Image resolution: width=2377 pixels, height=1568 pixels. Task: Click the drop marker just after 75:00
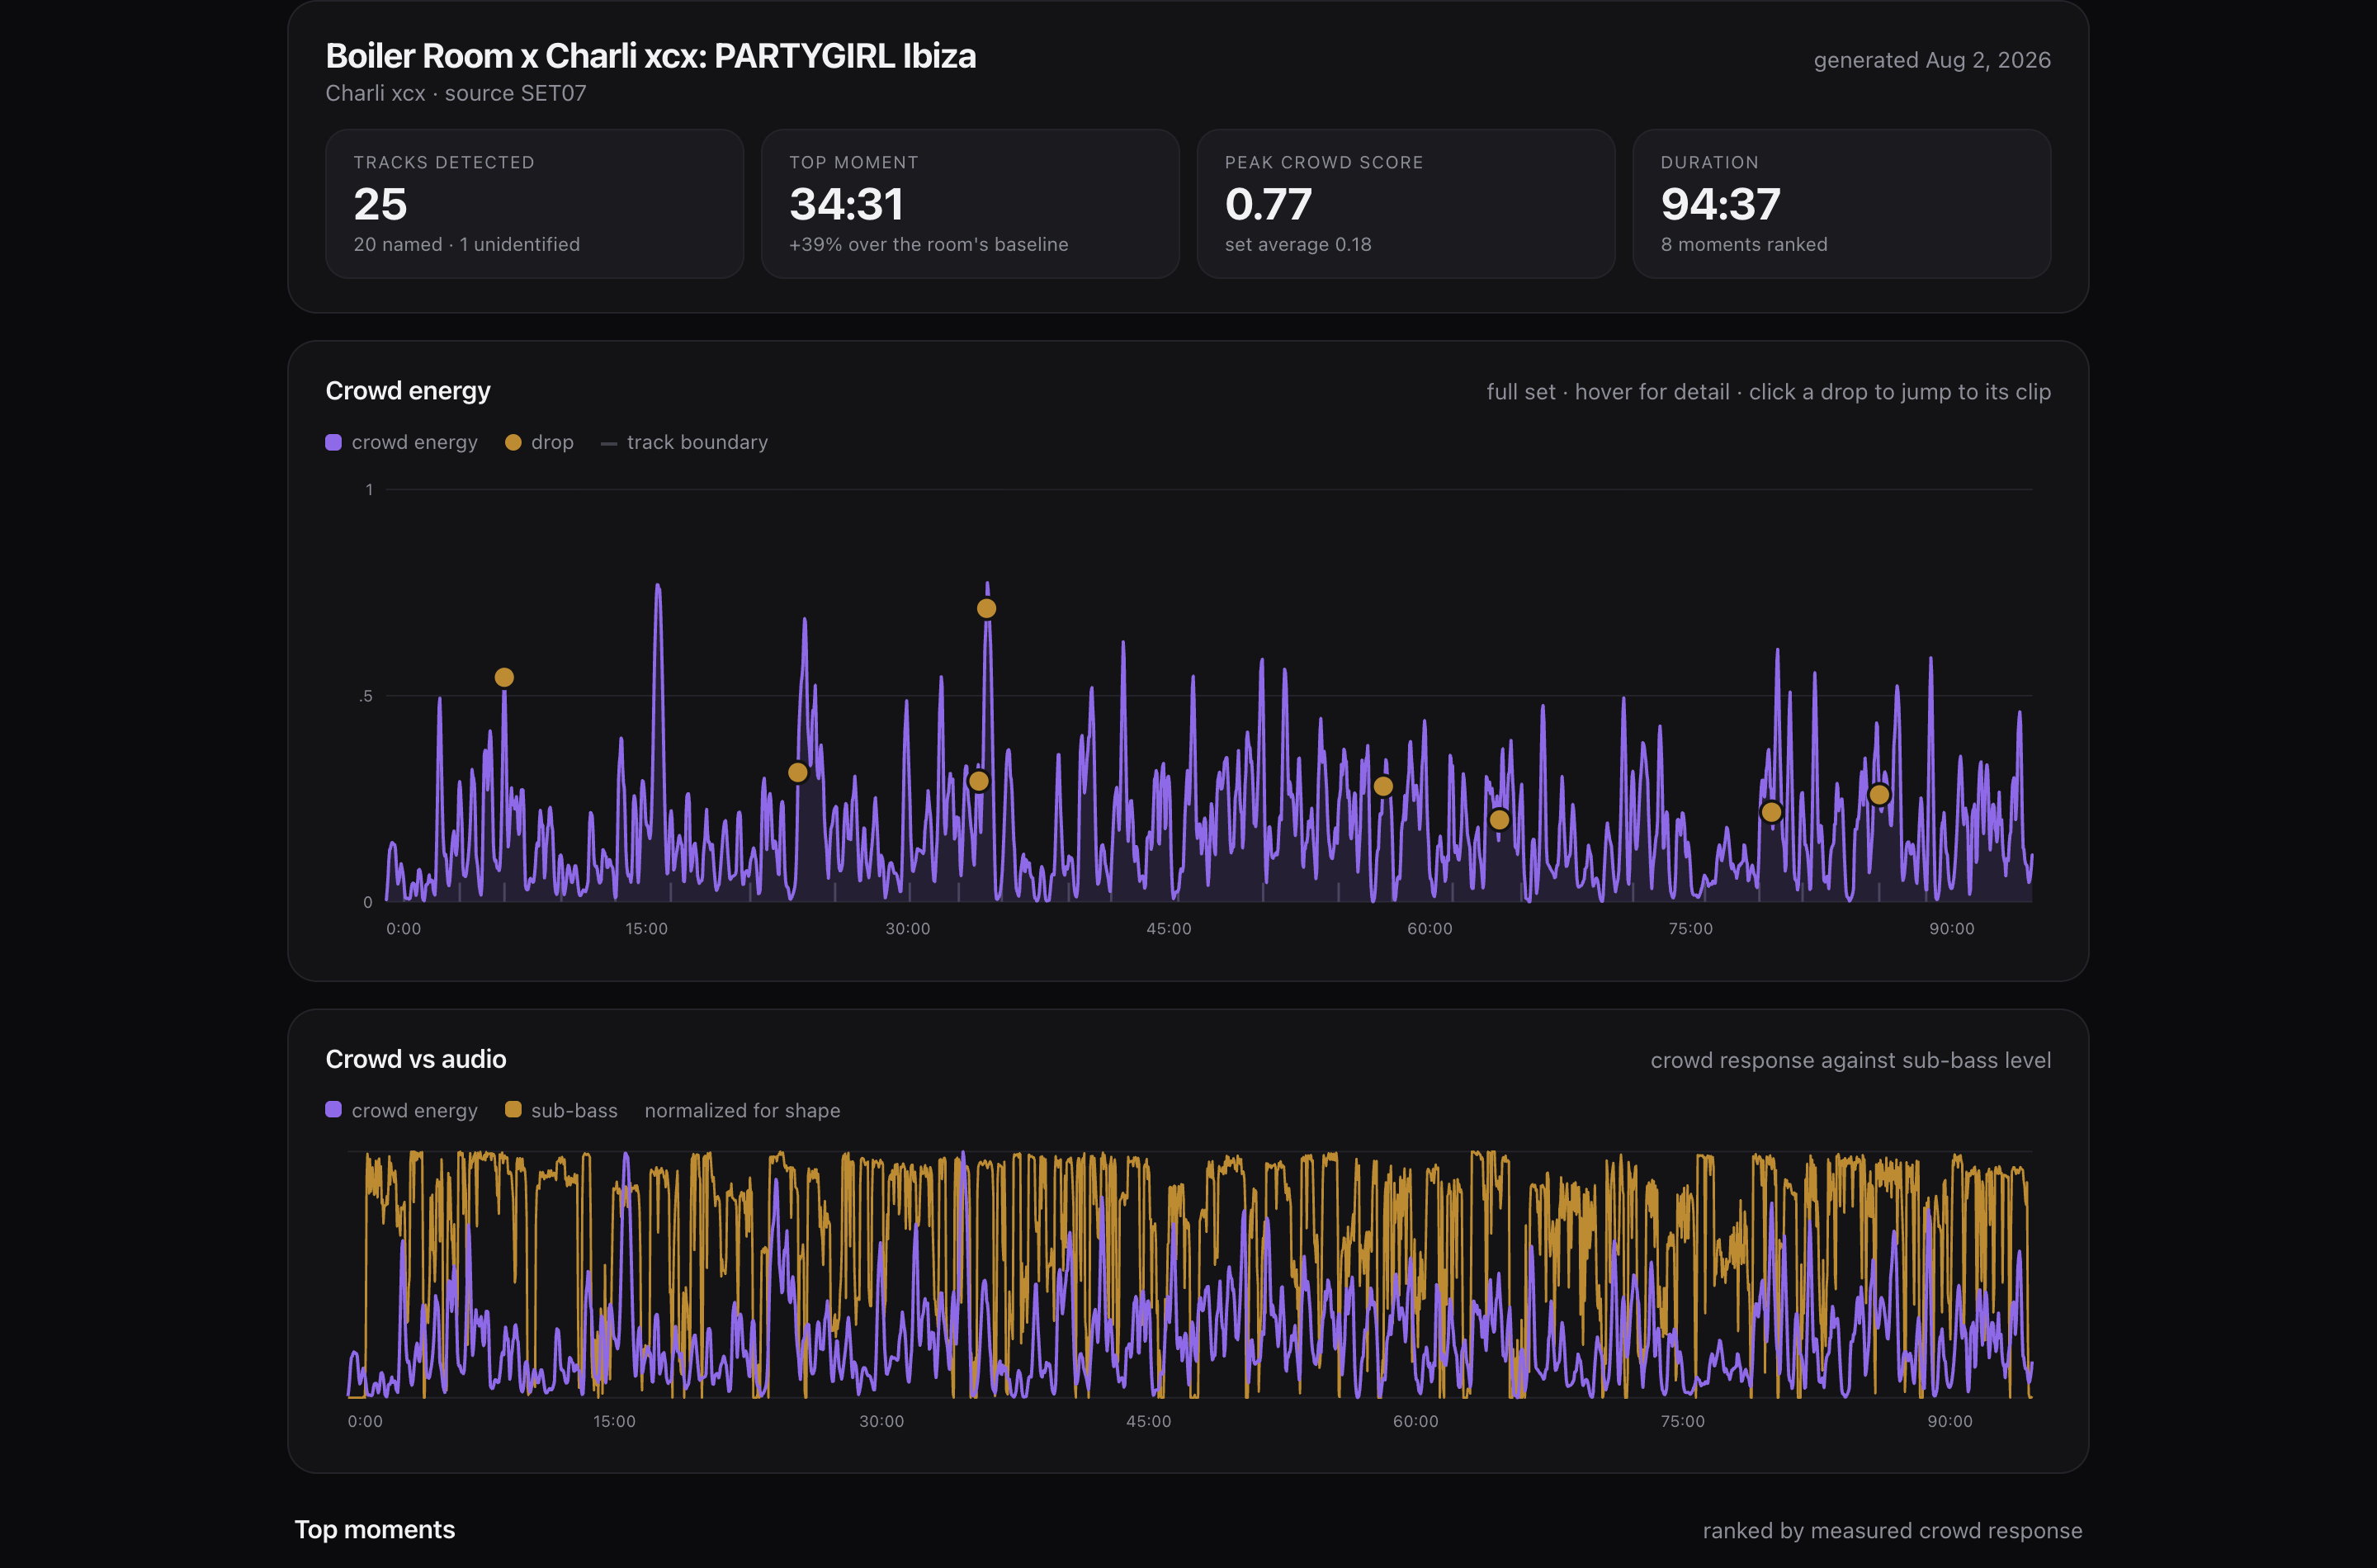point(1771,812)
